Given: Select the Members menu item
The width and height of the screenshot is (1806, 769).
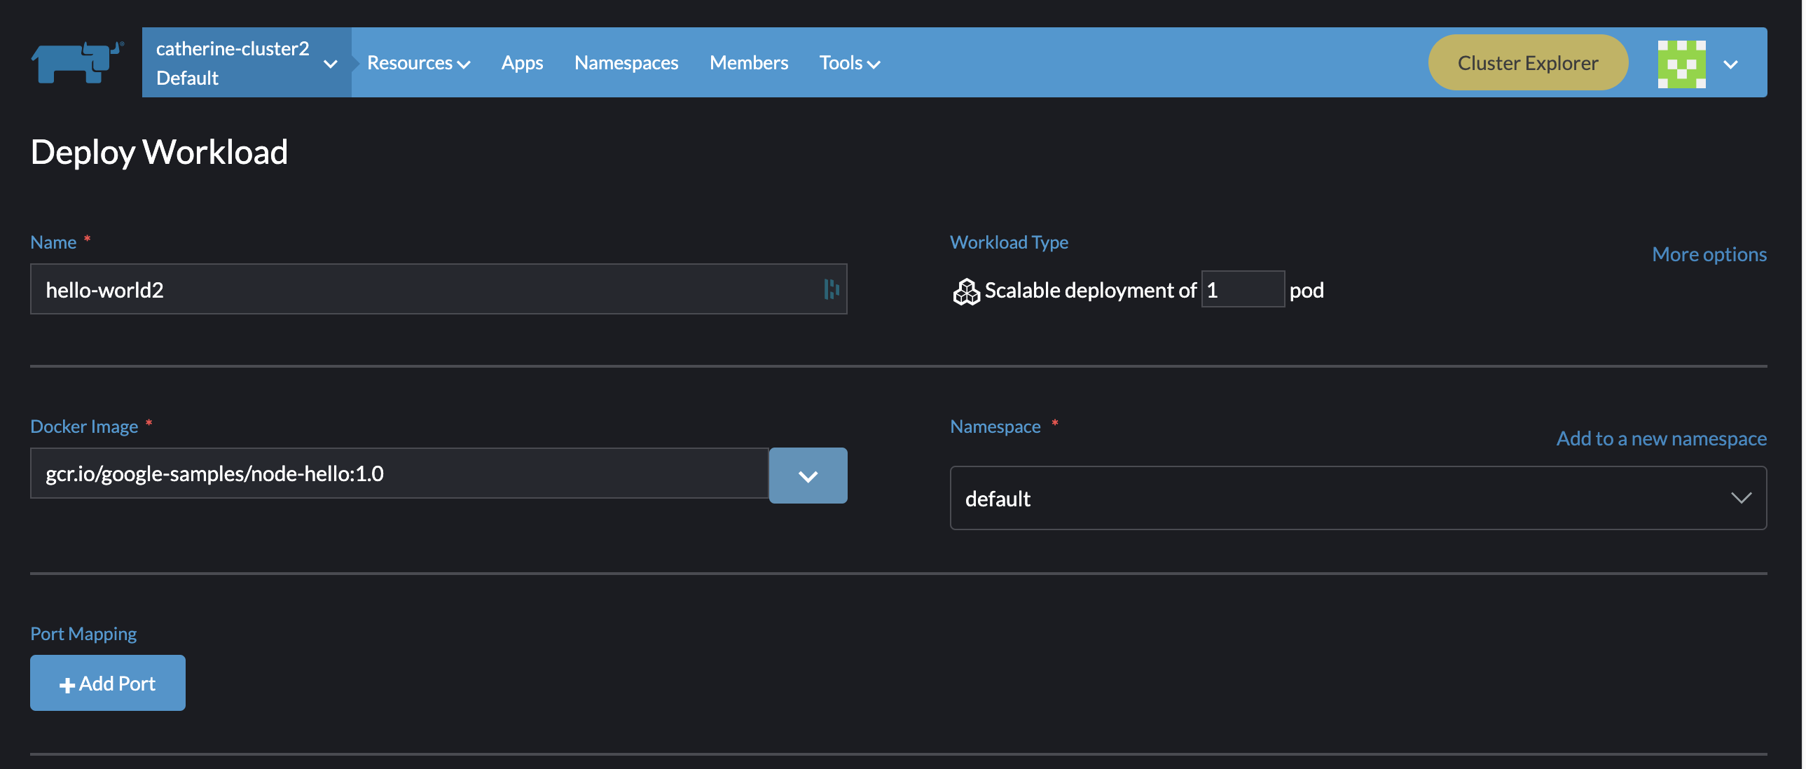Looking at the screenshot, I should 749,62.
